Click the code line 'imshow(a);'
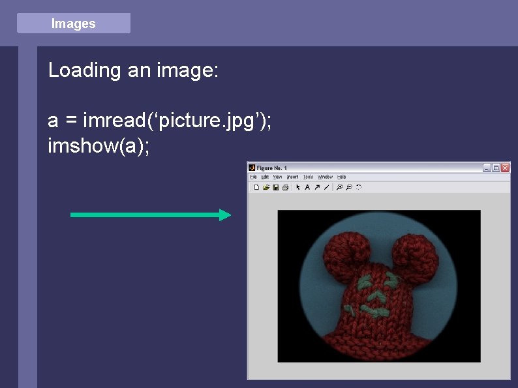This screenshot has width=518, height=388. (x=99, y=145)
